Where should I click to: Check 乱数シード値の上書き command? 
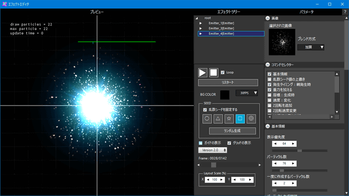tap(269, 79)
